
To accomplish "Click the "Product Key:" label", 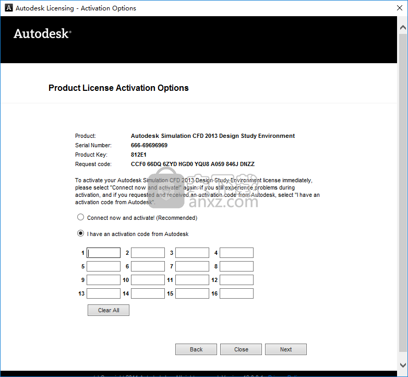I will [91, 155].
